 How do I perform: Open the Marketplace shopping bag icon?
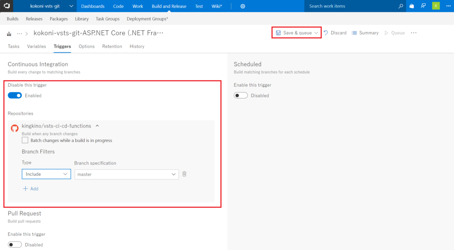pyautogui.click(x=412, y=6)
